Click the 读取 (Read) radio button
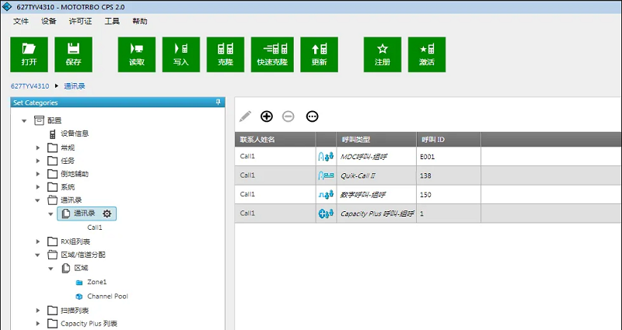 coord(137,54)
